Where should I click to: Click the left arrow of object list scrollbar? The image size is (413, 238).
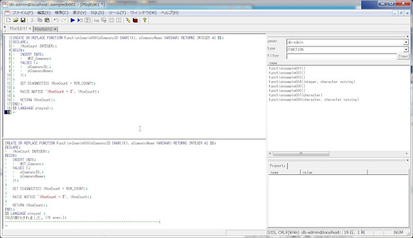pos(270,154)
